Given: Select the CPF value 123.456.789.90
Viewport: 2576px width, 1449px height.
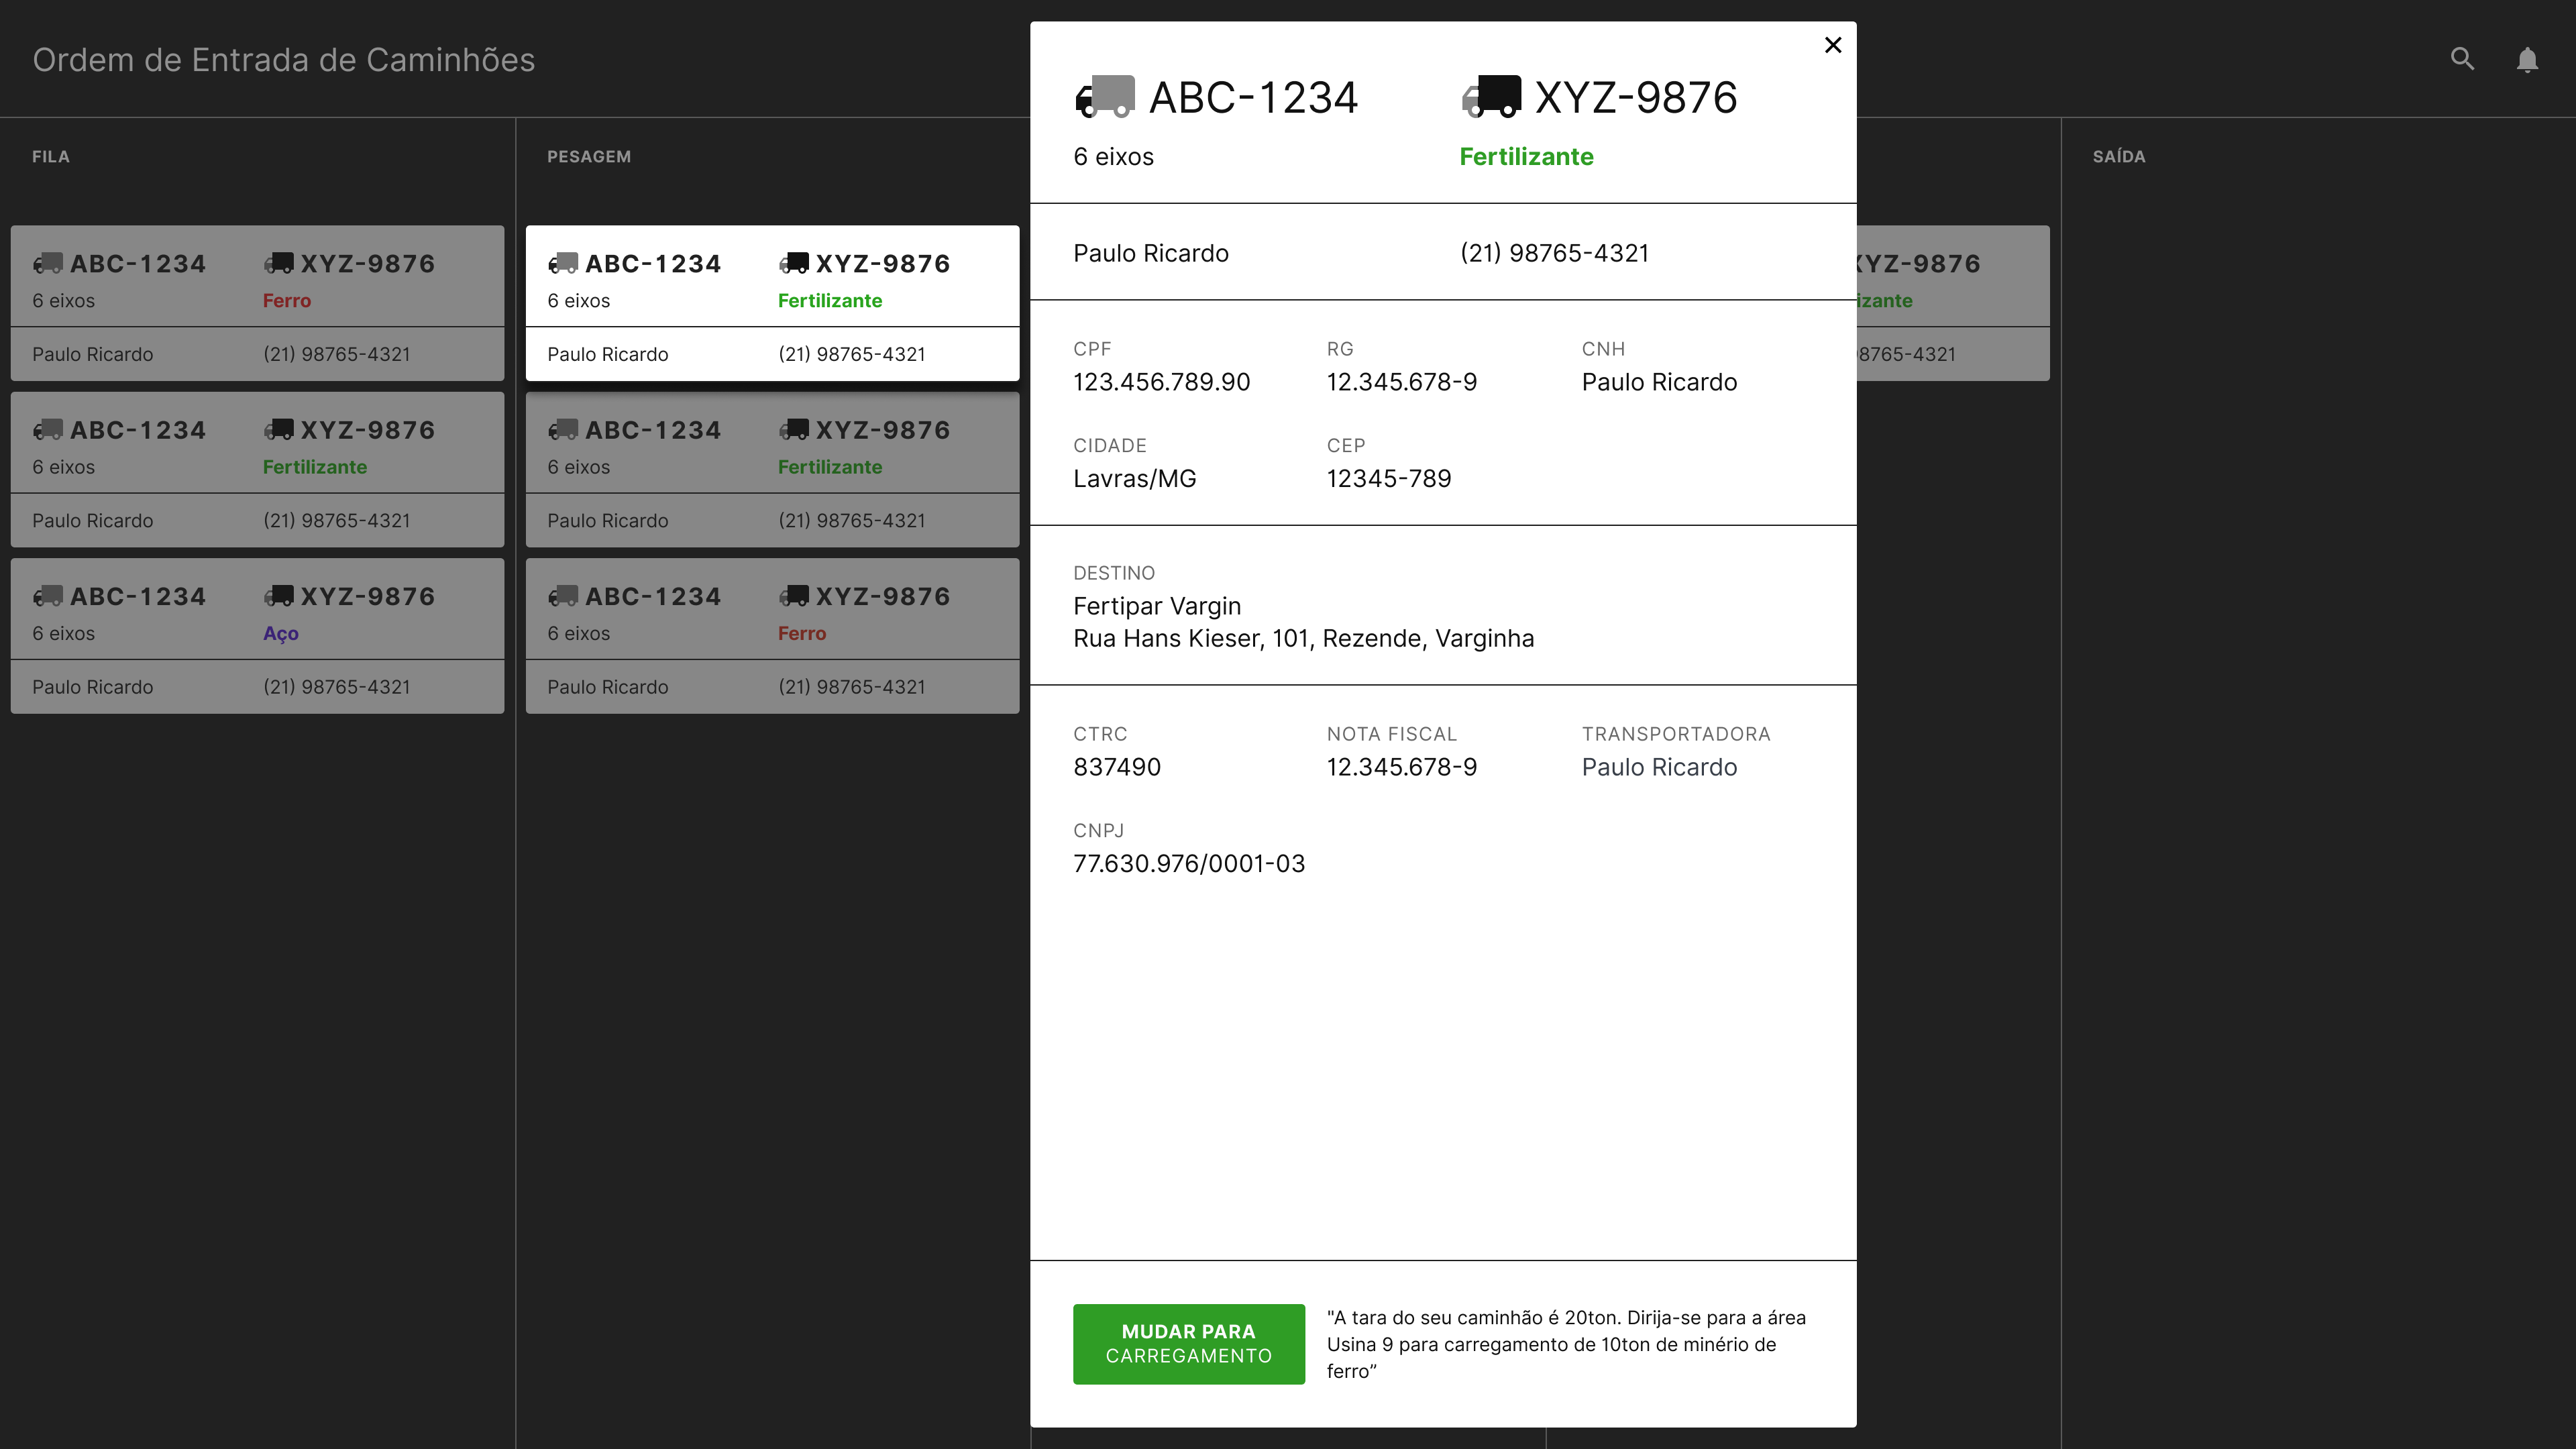Looking at the screenshot, I should pos(1162,382).
